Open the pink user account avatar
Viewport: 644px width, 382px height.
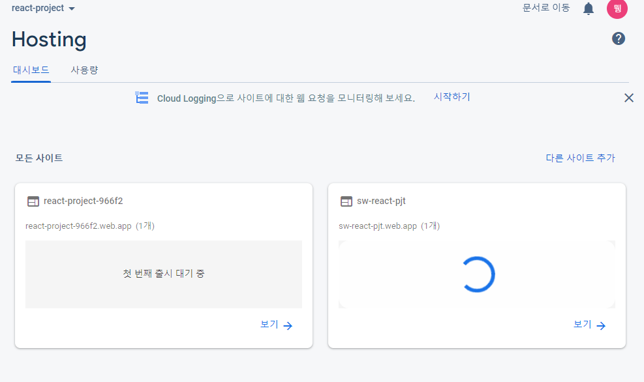(x=617, y=8)
